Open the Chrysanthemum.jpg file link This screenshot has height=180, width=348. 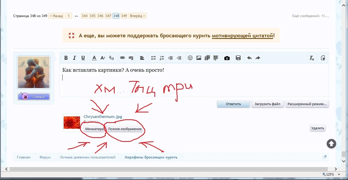[103, 117]
